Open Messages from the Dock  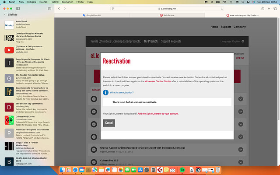pos(127,170)
